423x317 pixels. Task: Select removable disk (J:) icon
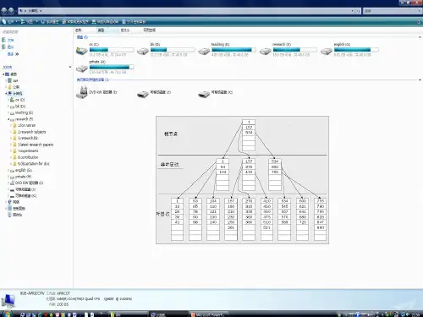tap(143, 94)
